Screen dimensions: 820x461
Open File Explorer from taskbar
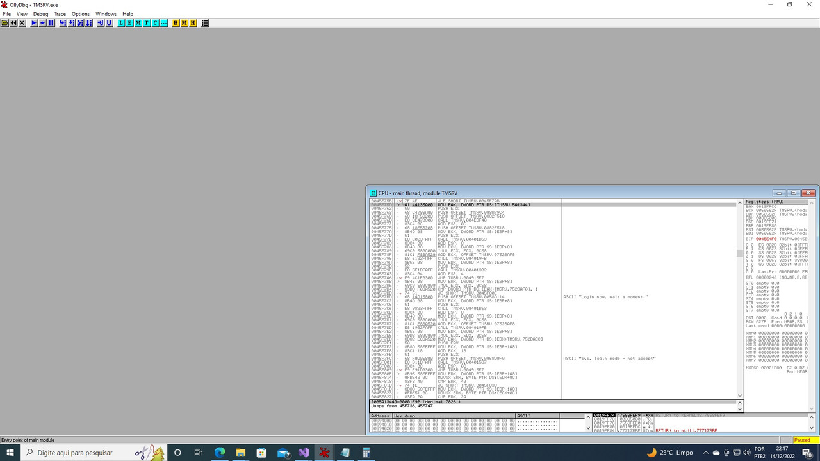tap(240, 452)
